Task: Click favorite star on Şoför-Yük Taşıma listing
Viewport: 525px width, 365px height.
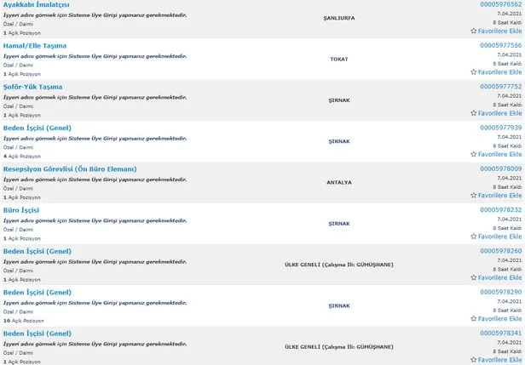Action: coord(474,113)
